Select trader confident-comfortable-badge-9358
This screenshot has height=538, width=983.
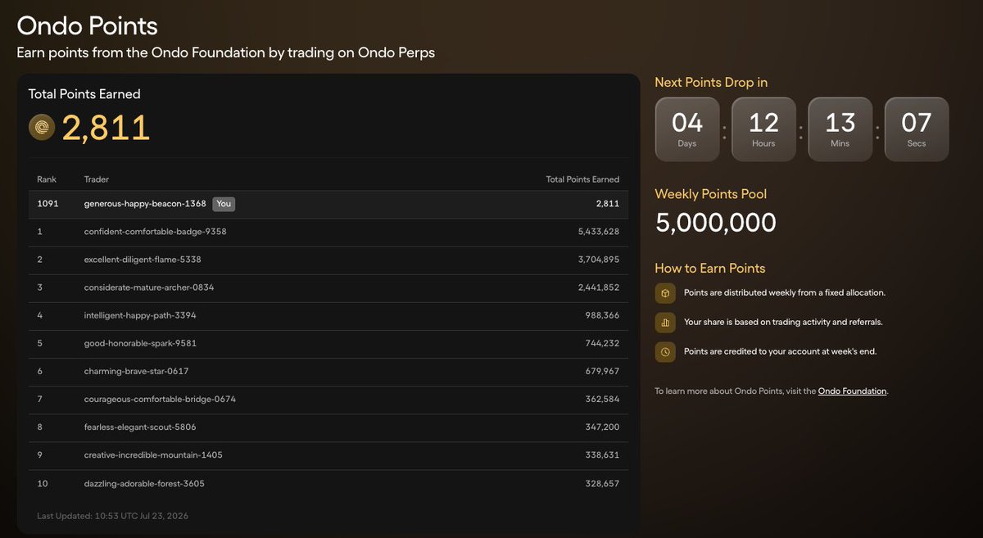pyautogui.click(x=155, y=232)
